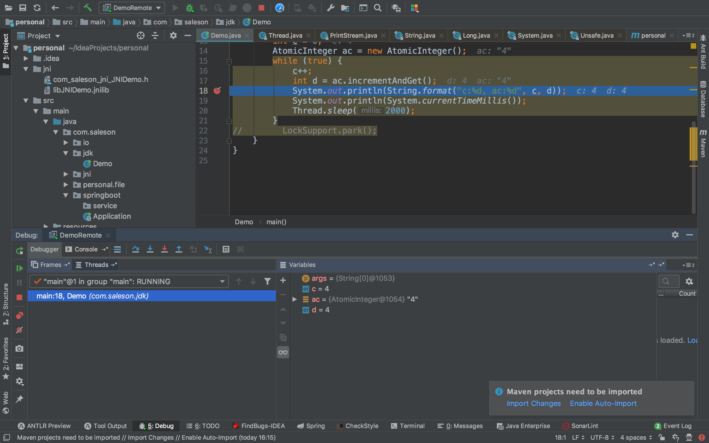Click Resume Program green arrow
This screenshot has height=443, width=709.
click(x=19, y=268)
